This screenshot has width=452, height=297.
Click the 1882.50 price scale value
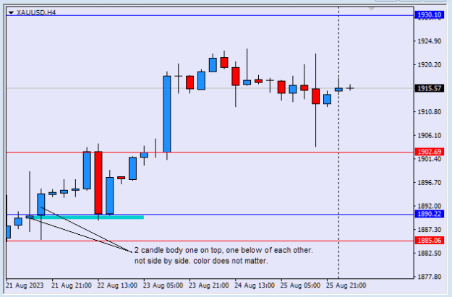tap(430, 253)
